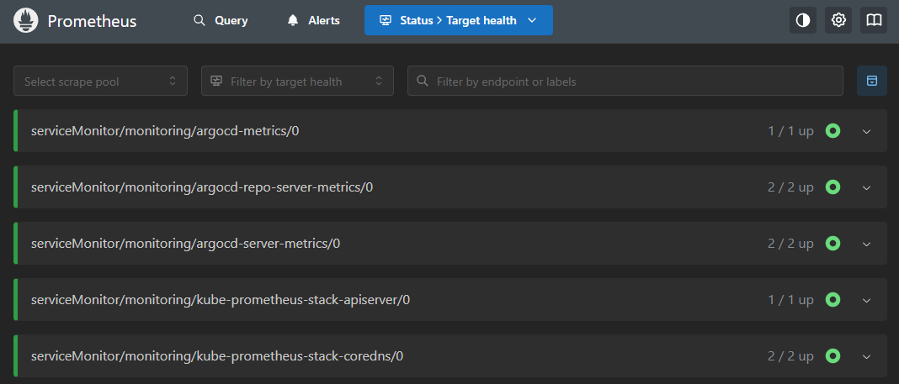Click the magnifier icon in the endpoint filter
Image resolution: width=899 pixels, height=384 pixels.
click(x=423, y=81)
